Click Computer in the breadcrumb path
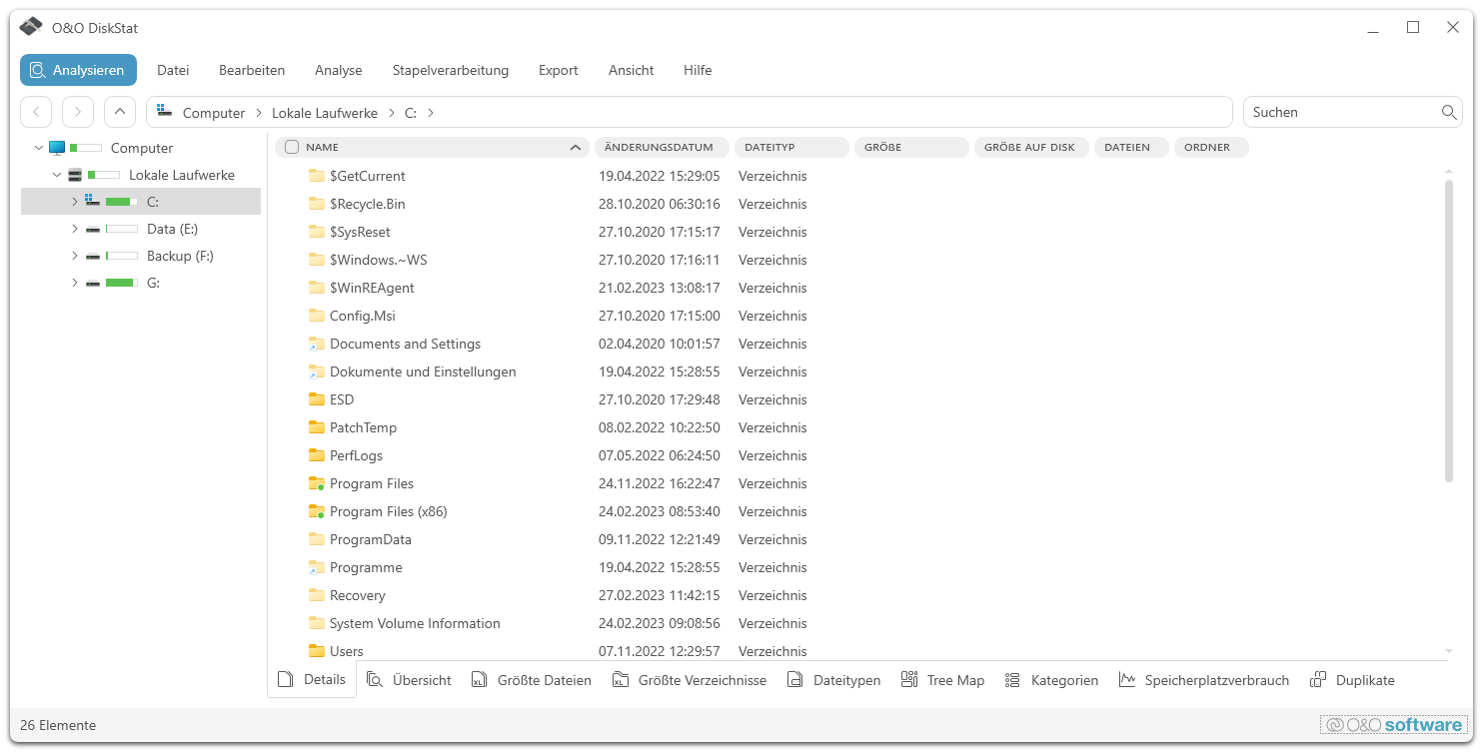 (x=214, y=113)
